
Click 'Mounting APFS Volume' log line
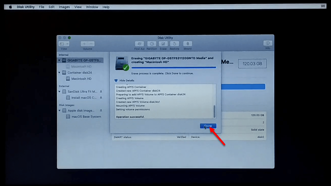[130, 106]
